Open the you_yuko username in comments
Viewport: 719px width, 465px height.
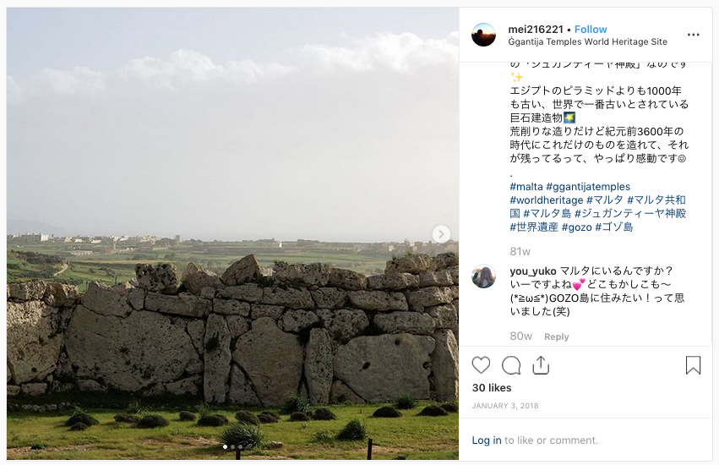[x=533, y=271]
